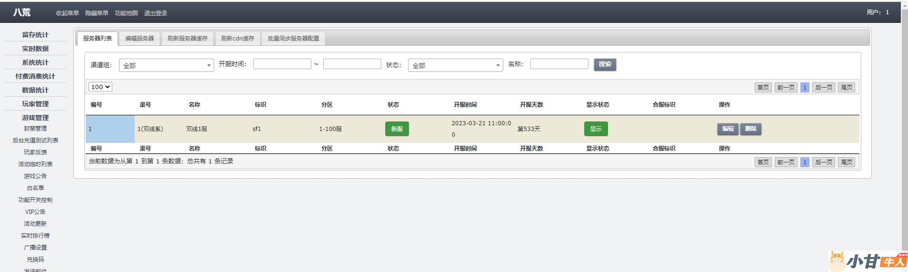
Task: Click the green 新服 status badge
Action: click(397, 129)
